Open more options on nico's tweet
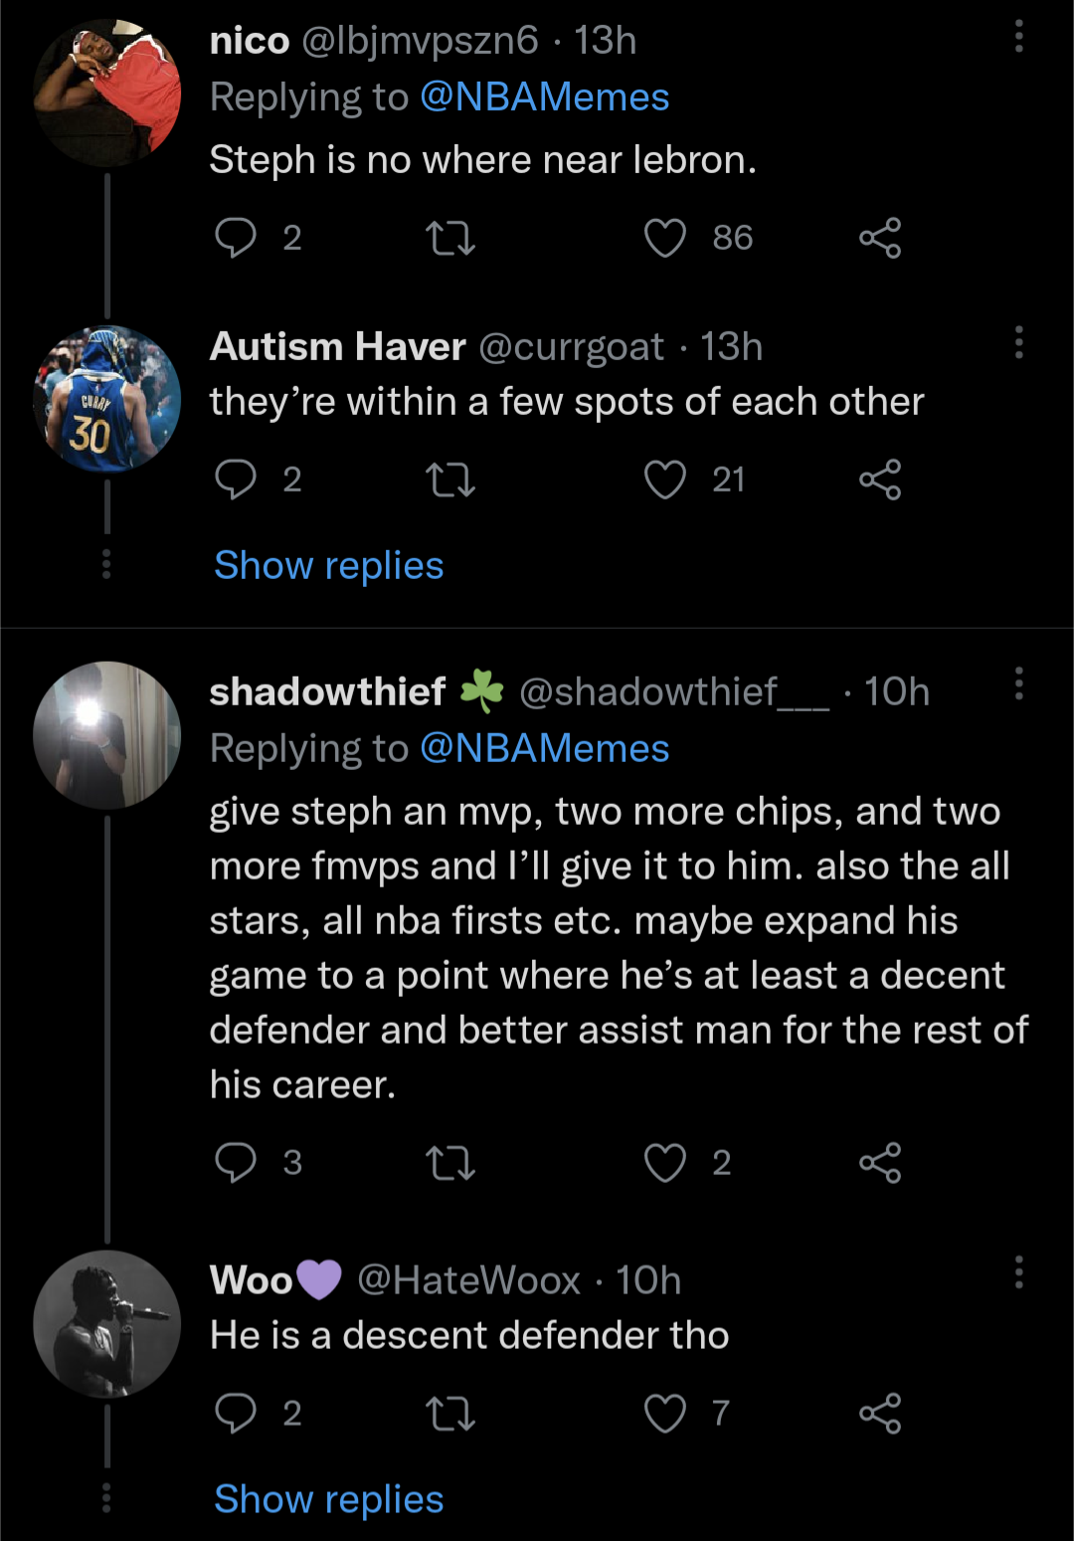Image resolution: width=1074 pixels, height=1541 pixels. [1018, 37]
